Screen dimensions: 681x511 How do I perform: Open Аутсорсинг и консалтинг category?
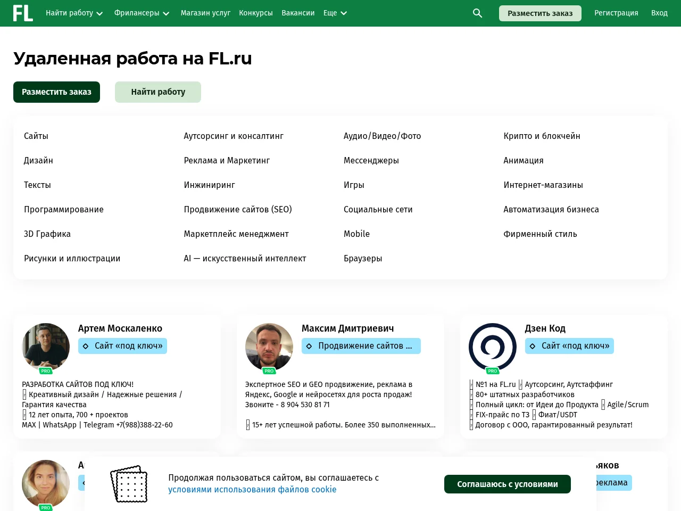[234, 136]
